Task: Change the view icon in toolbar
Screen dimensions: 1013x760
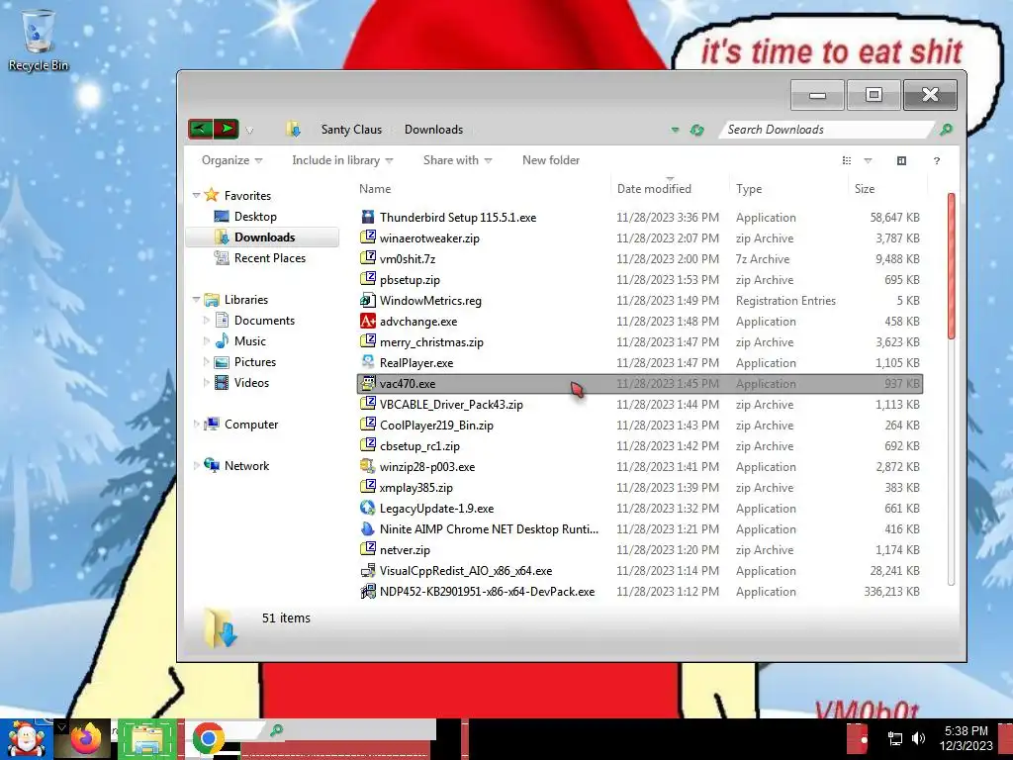Action: tap(847, 160)
